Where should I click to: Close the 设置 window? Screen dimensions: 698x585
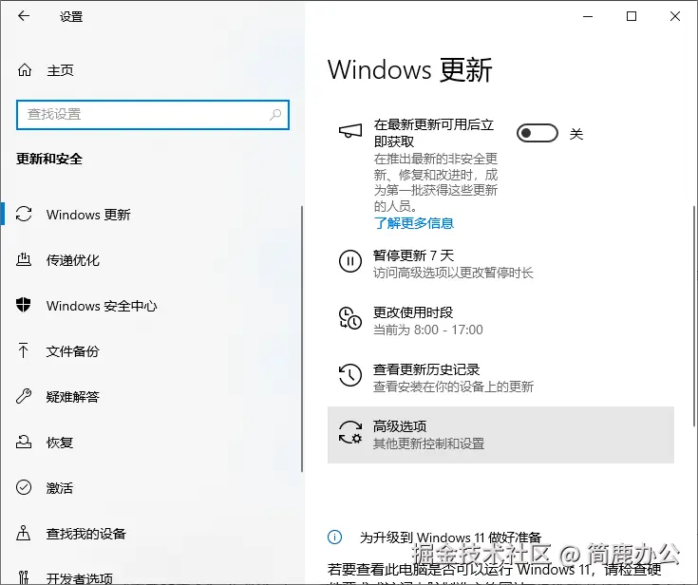point(675,16)
